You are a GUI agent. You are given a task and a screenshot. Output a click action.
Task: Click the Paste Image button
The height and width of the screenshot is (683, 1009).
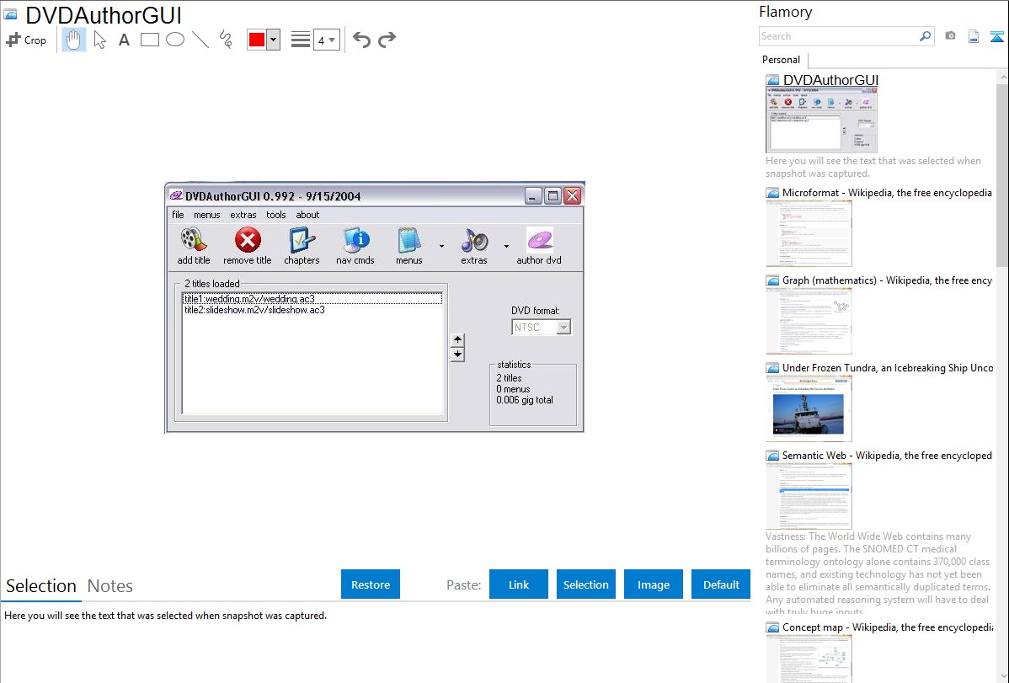pyautogui.click(x=654, y=584)
